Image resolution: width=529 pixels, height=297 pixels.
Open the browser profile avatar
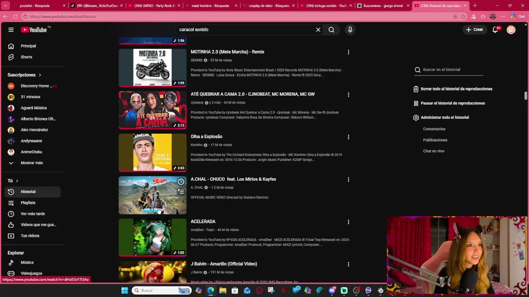493,16
